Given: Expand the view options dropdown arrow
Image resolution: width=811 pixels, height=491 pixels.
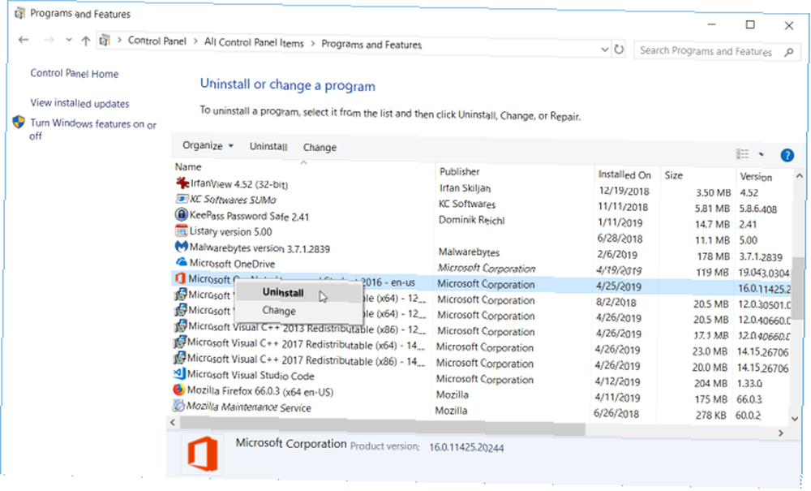Looking at the screenshot, I should [762, 154].
